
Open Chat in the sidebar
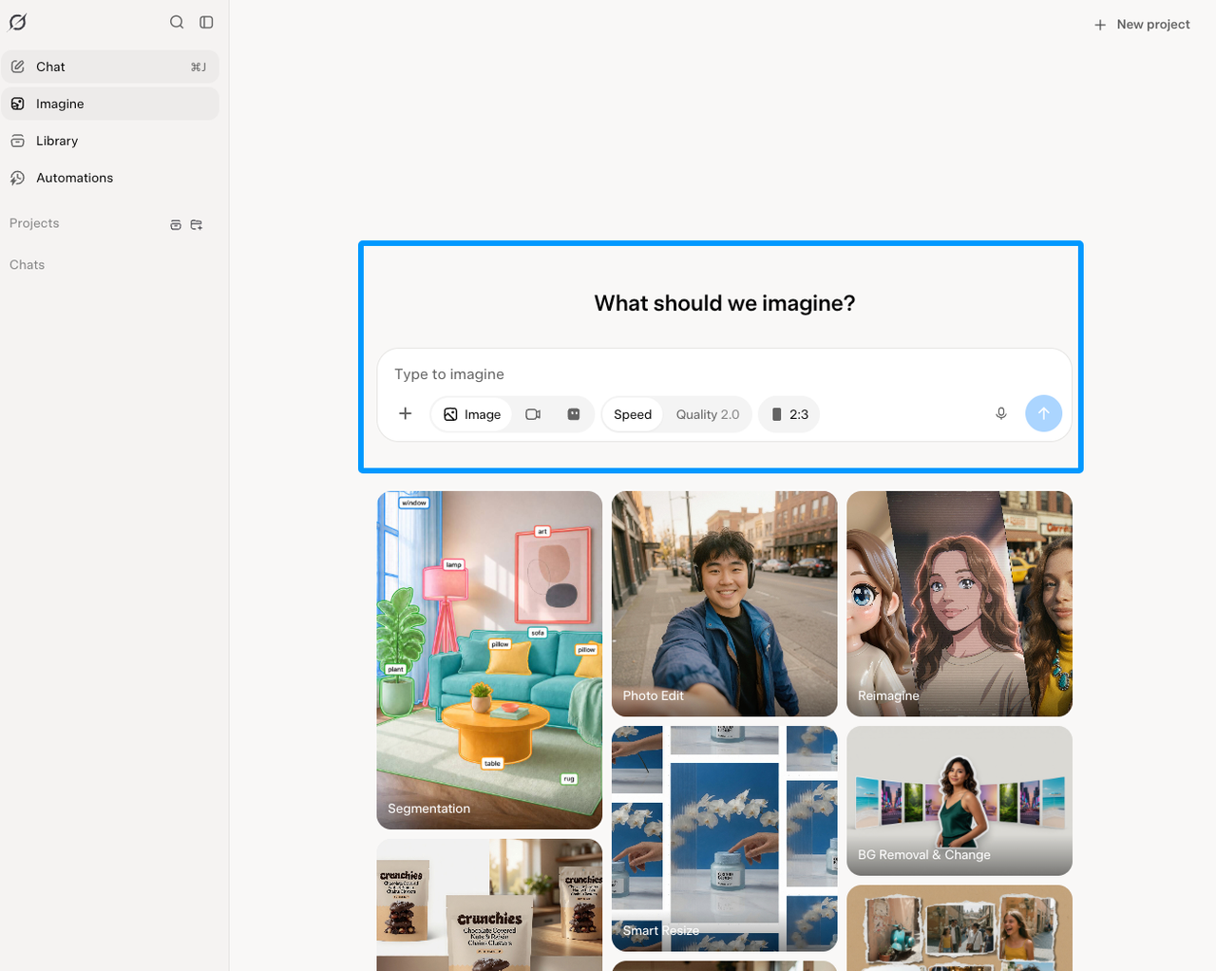pyautogui.click(x=110, y=67)
